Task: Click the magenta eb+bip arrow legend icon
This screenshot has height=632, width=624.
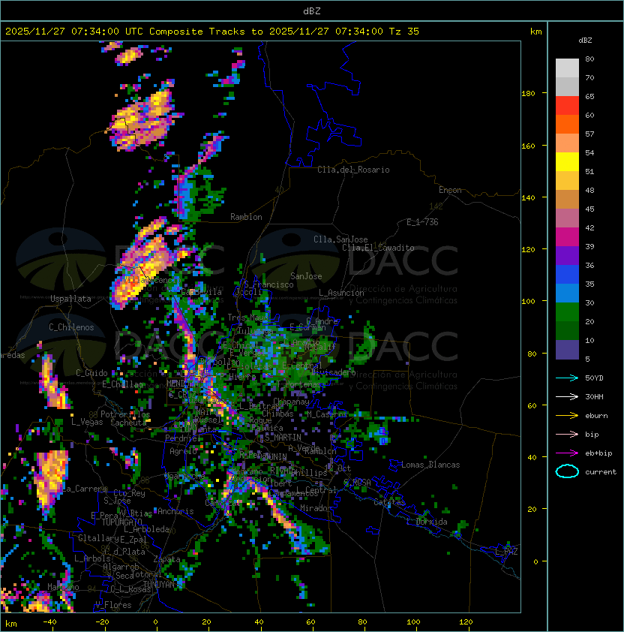Action: (567, 453)
